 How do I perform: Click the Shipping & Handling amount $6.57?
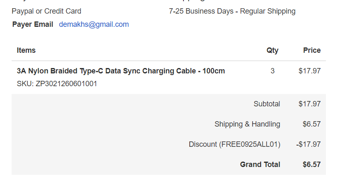click(x=311, y=124)
